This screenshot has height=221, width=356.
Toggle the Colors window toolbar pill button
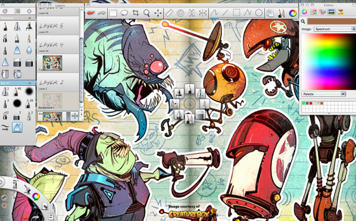(354, 5)
